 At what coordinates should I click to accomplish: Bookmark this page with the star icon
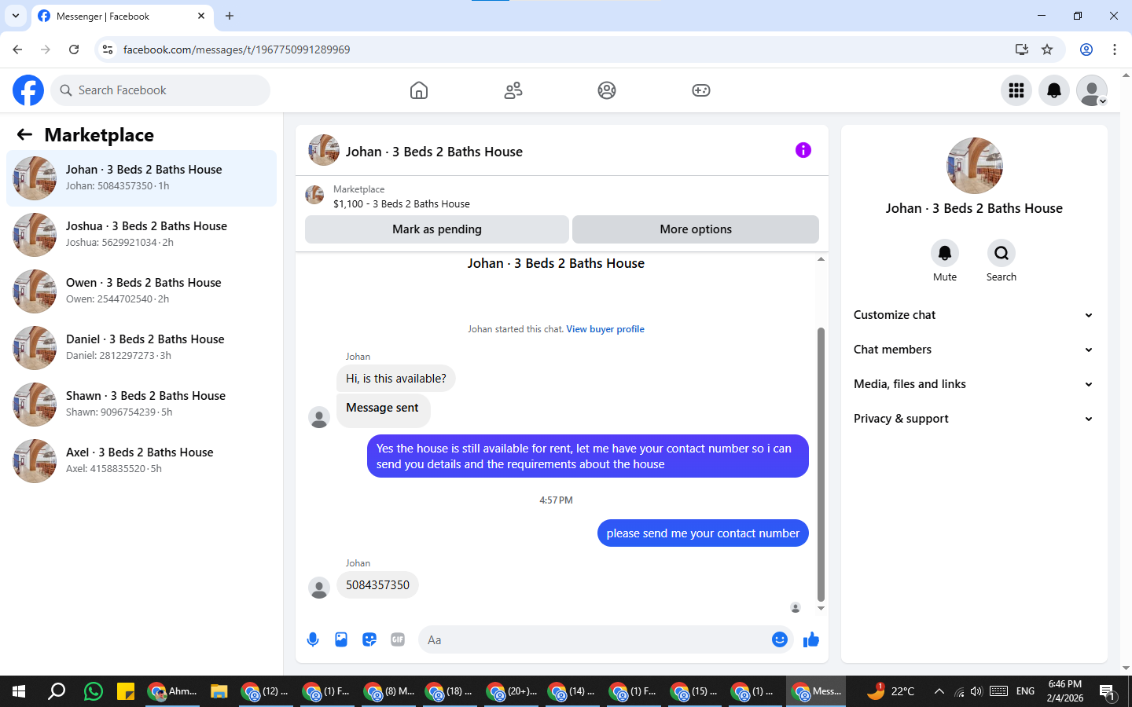click(1047, 49)
